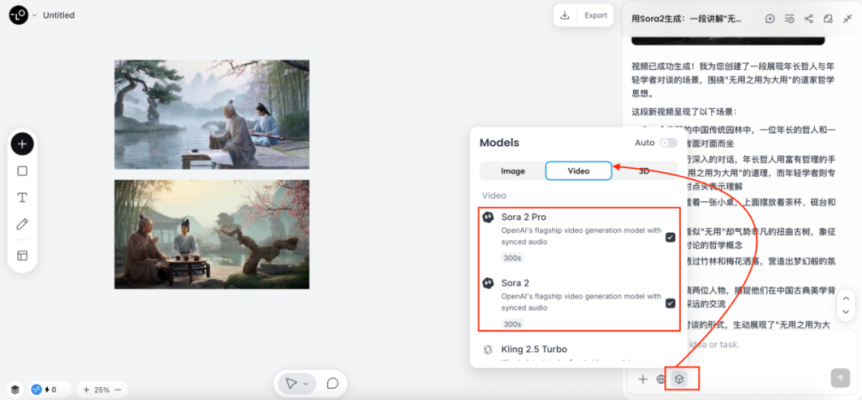
Task: Click the black plus add button
Action: click(22, 144)
